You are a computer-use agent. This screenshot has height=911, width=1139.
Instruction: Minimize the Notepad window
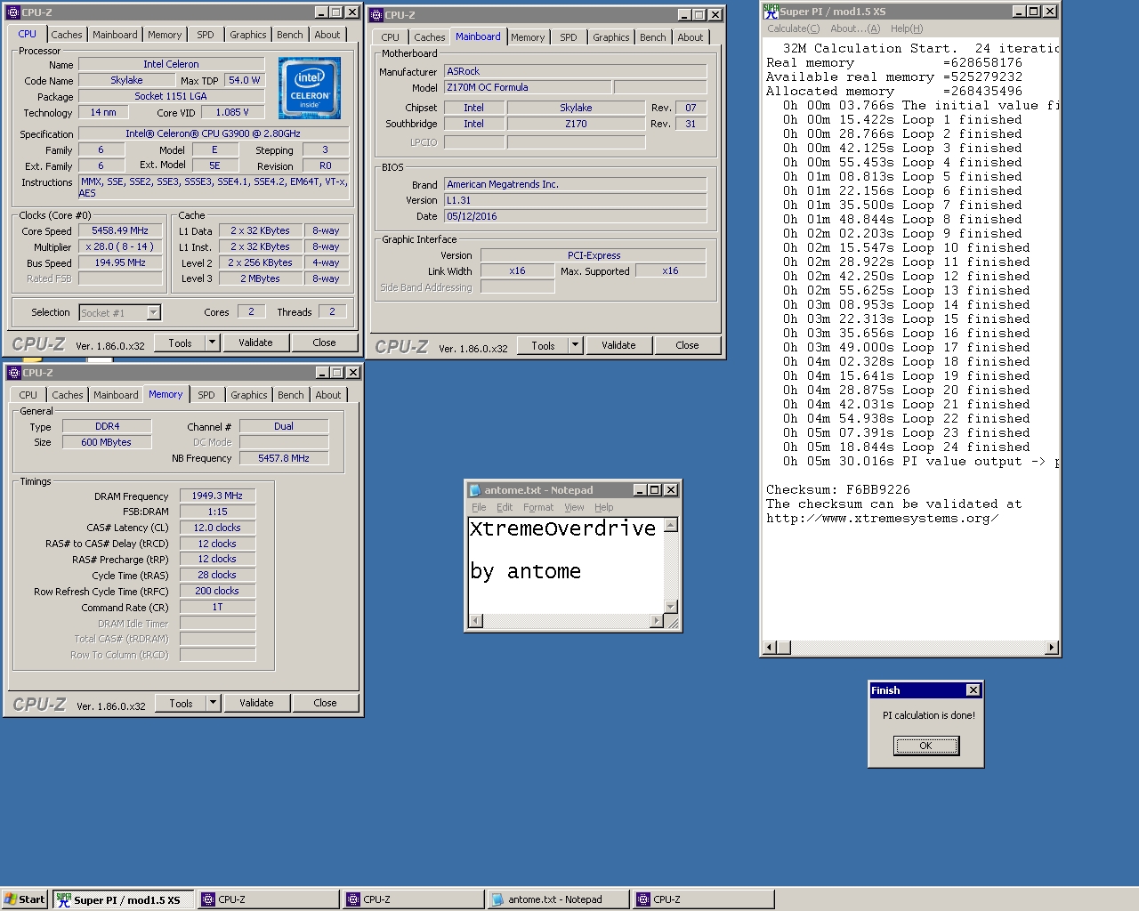point(640,490)
